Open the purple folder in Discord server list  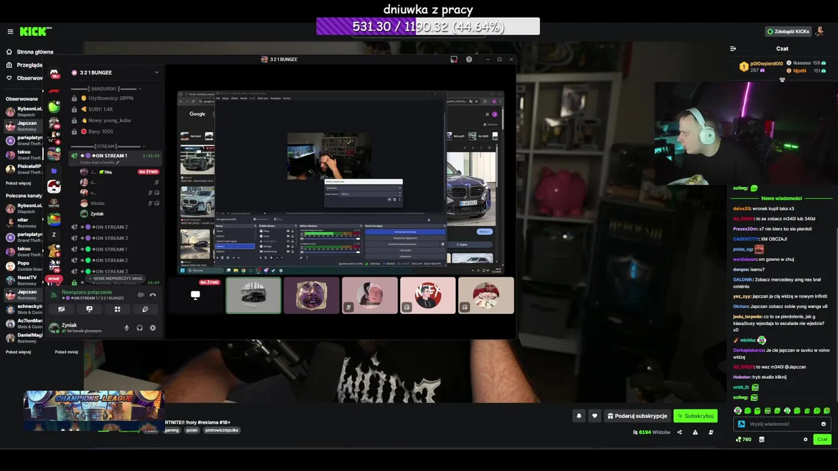[54, 170]
